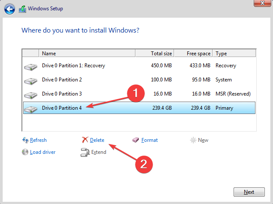Sort by the Type column header
Image resolution: width=273 pixels, height=204 pixels.
tap(234, 53)
